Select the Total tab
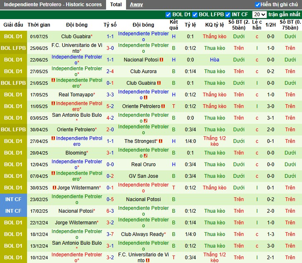This screenshot has height=263, width=302. [x=116, y=5]
